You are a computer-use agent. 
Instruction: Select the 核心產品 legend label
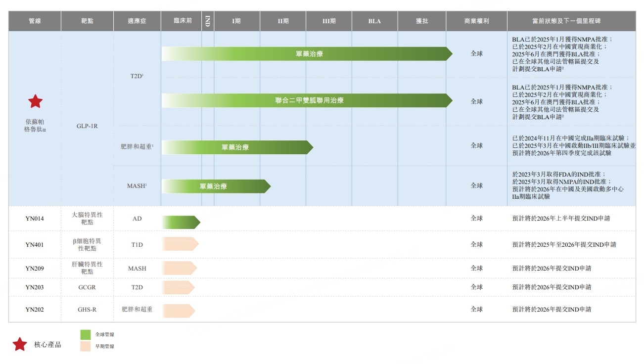click(47, 345)
